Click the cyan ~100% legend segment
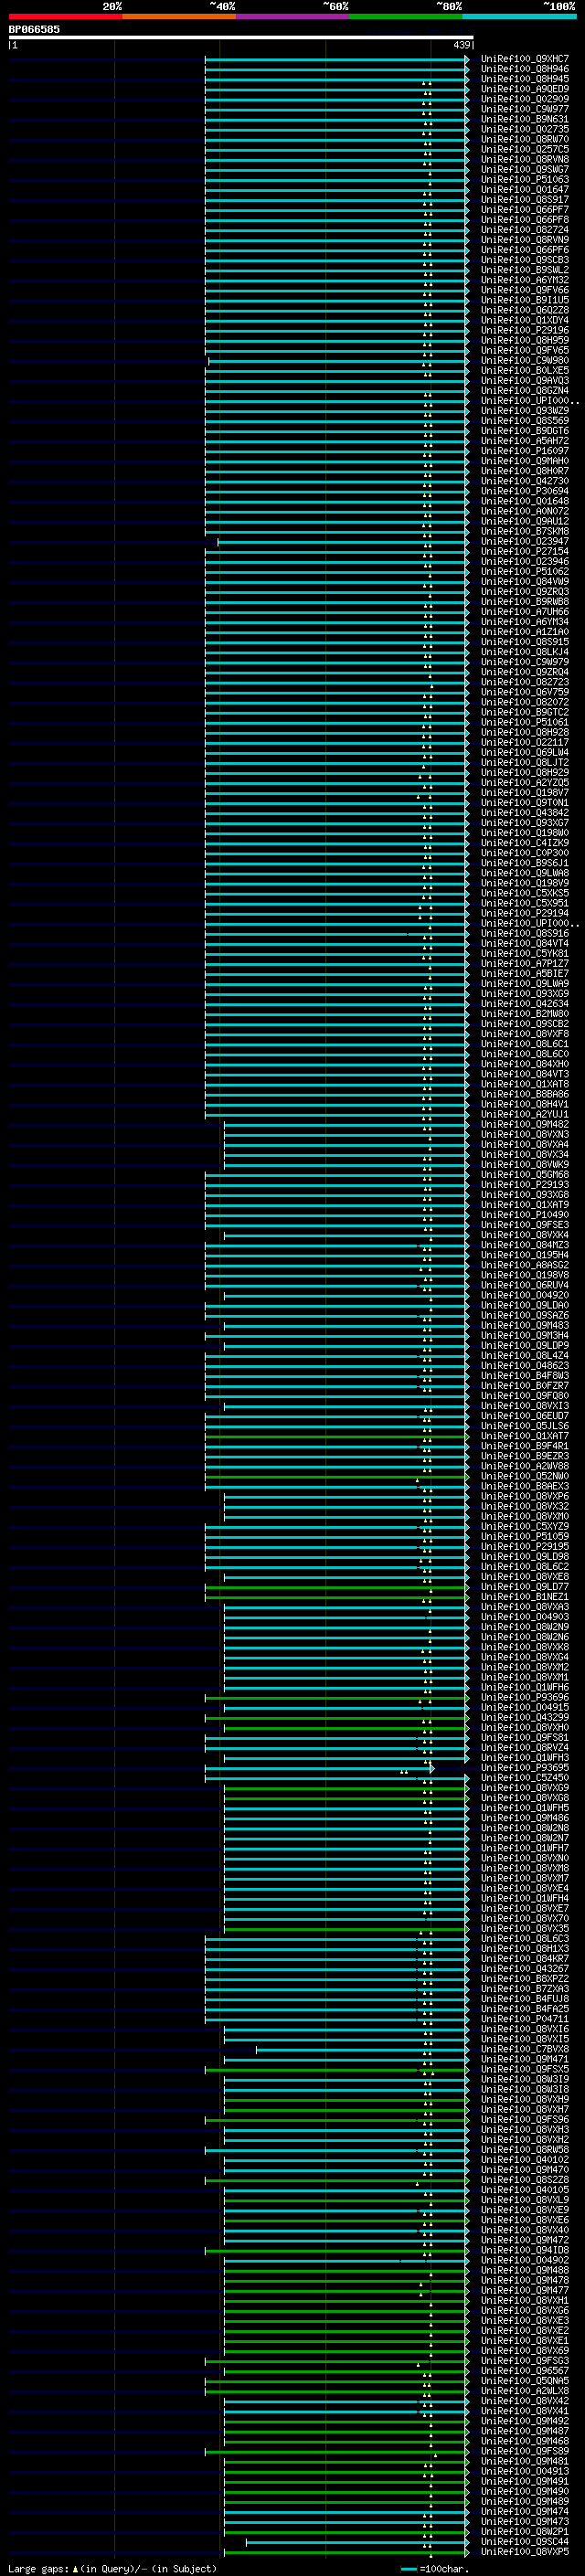This screenshot has height=2576, width=585. pos(520,17)
